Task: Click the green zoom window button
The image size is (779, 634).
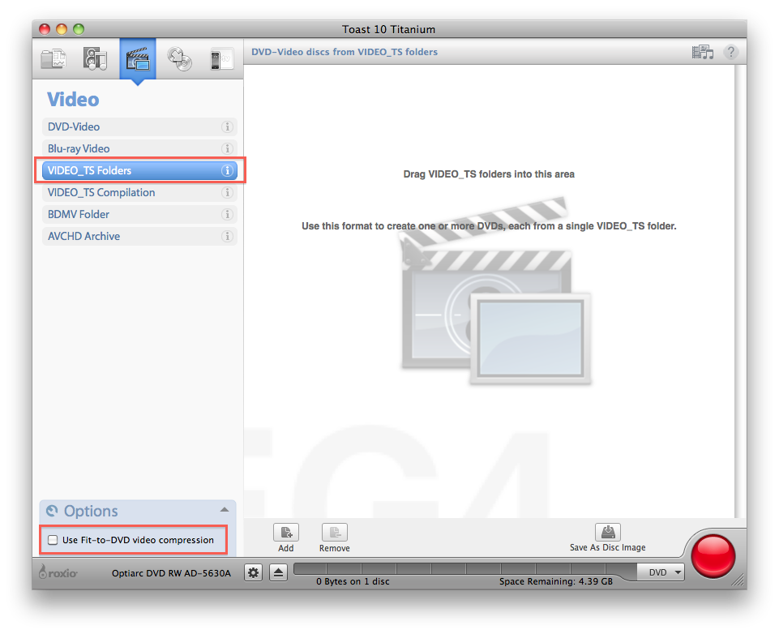Action: 79,29
